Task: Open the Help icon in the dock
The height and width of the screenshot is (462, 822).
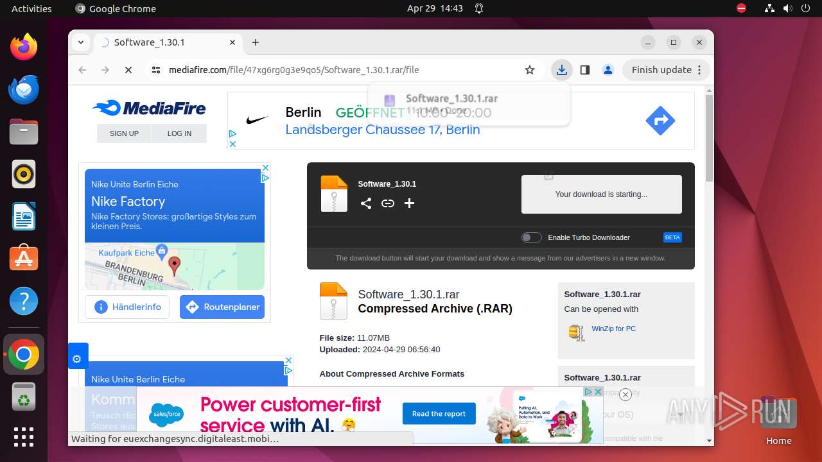Action: 24,301
